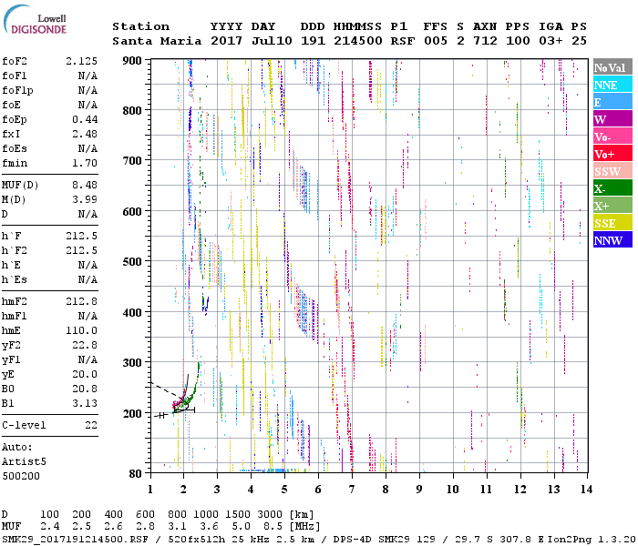The width and height of the screenshot is (638, 546).
Task: Click the B0 value 20.8
Action: [85, 389]
